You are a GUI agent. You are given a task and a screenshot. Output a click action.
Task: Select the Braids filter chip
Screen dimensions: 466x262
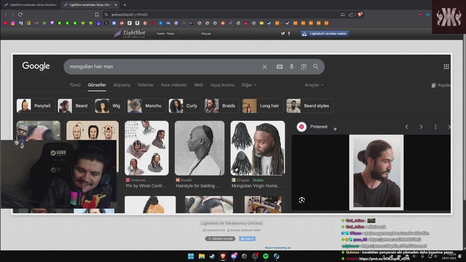coord(222,106)
